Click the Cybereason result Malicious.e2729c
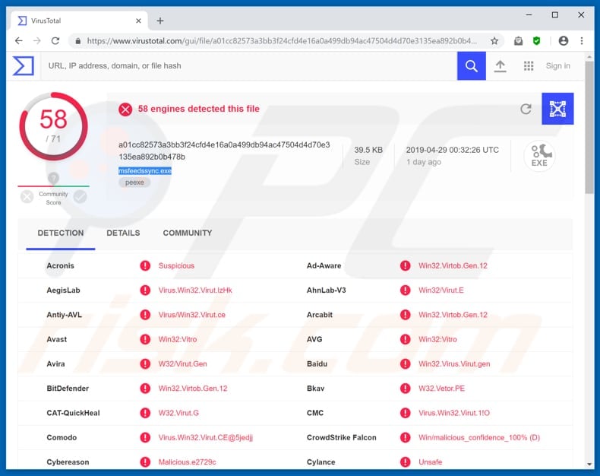Screen dimensions: 600x476 click(187, 462)
